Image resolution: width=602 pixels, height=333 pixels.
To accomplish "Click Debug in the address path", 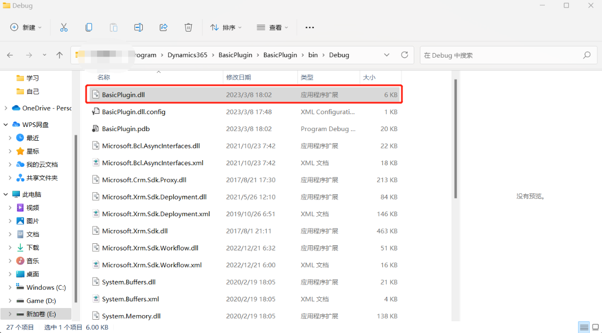I will coord(339,55).
